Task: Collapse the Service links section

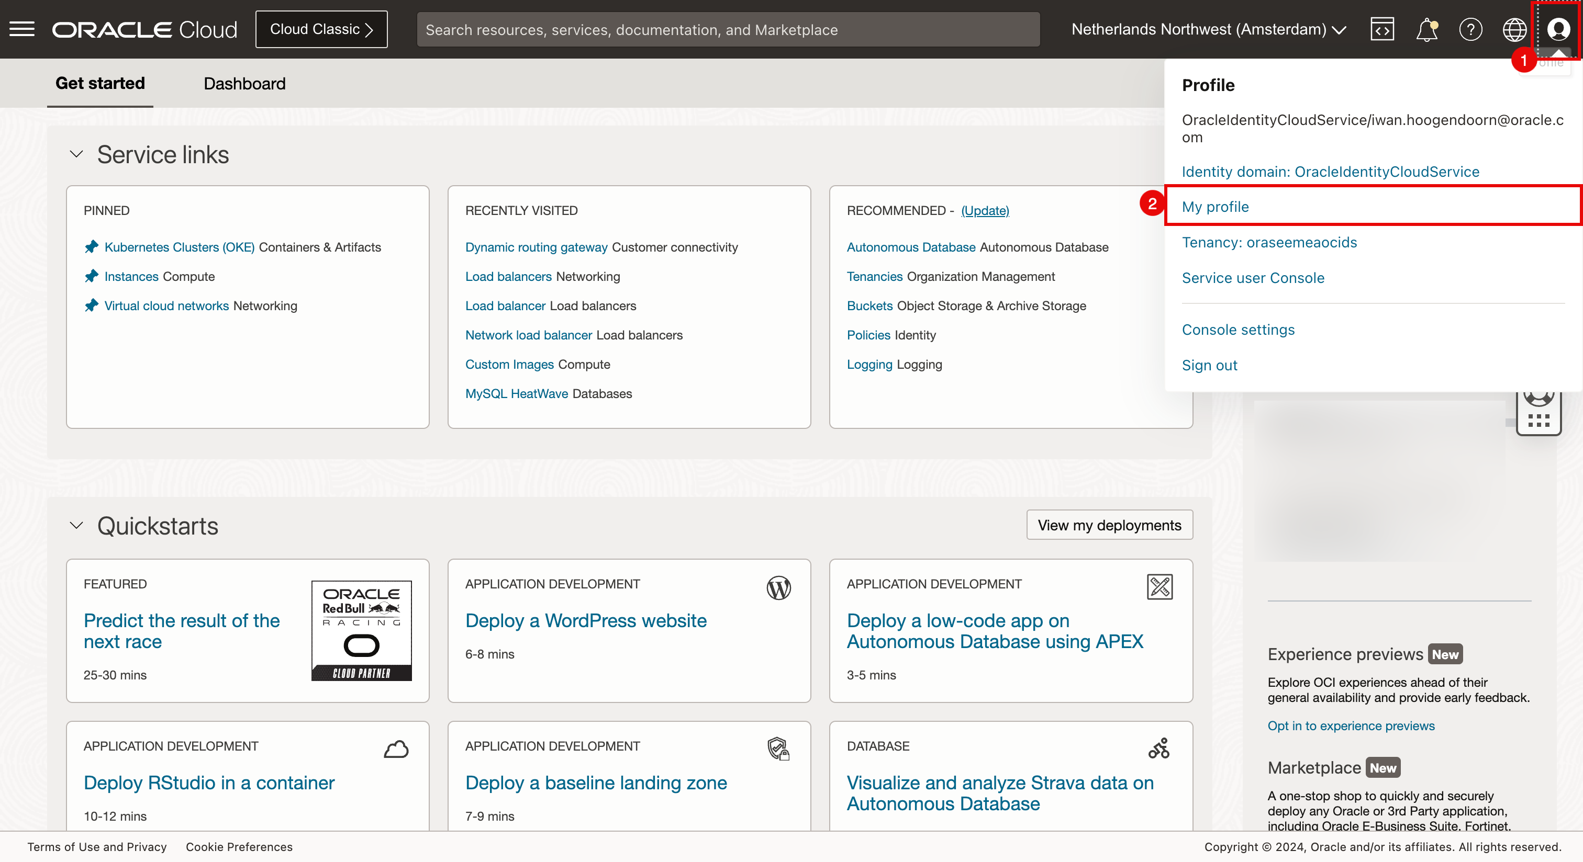Action: 76,154
